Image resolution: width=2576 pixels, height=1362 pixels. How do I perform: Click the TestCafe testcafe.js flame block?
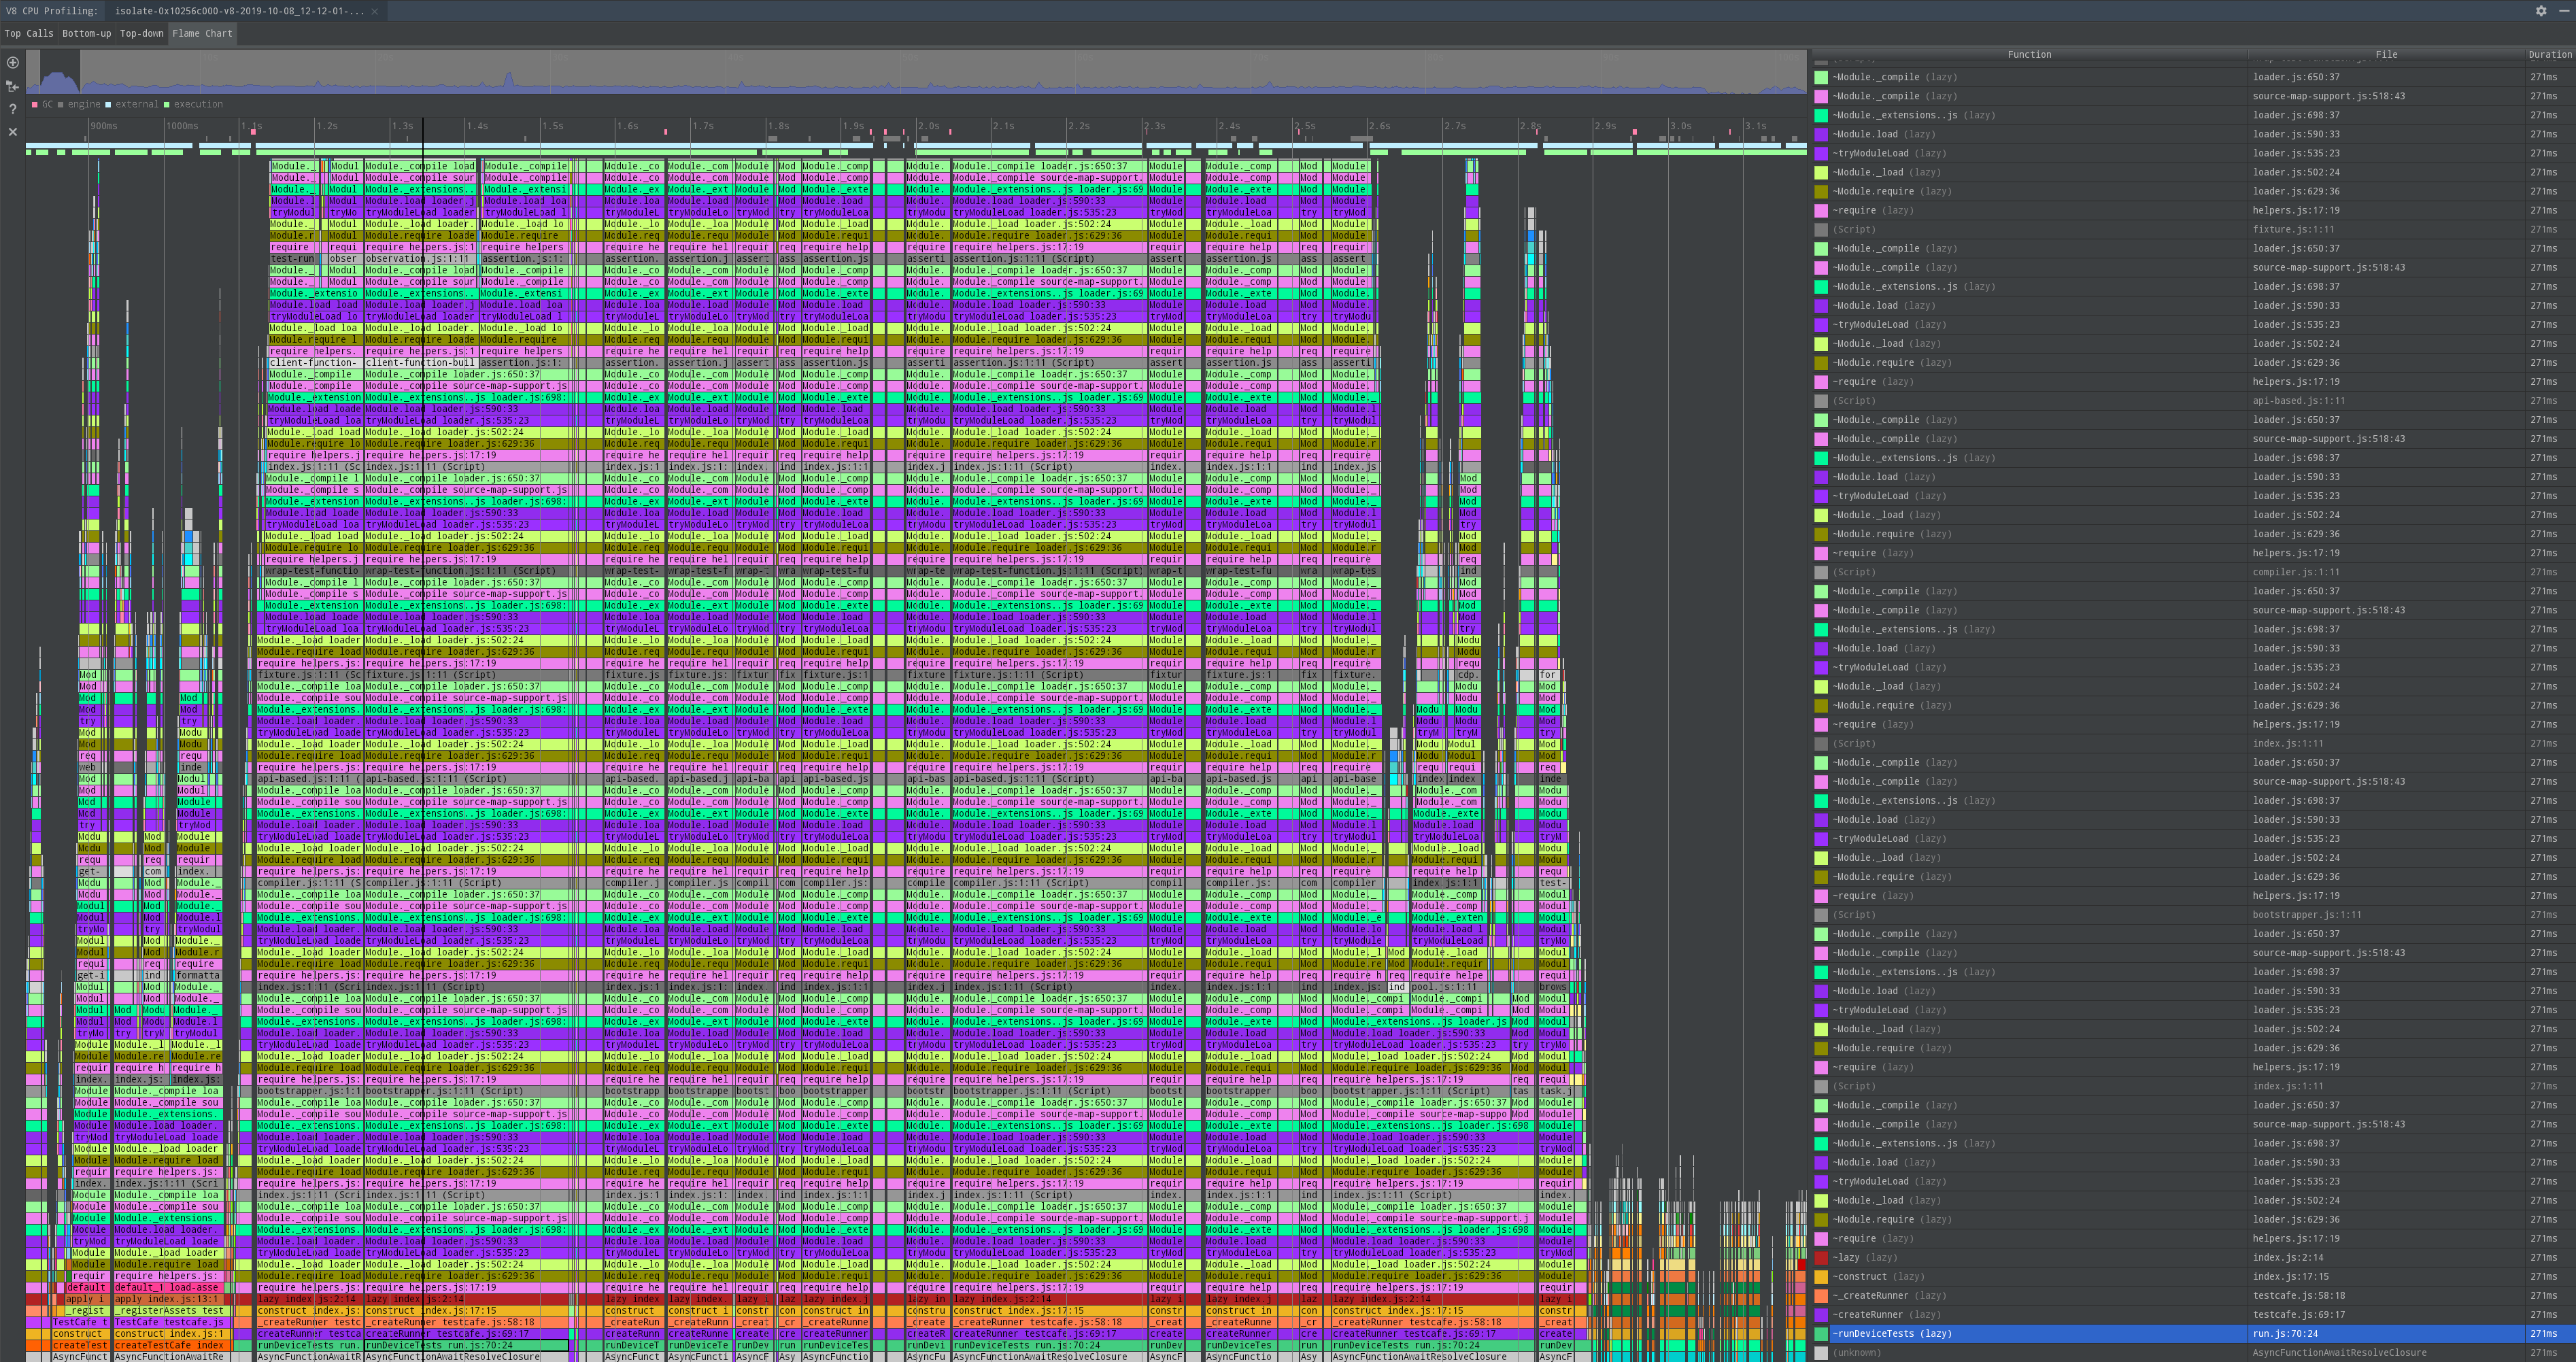pos(171,1322)
